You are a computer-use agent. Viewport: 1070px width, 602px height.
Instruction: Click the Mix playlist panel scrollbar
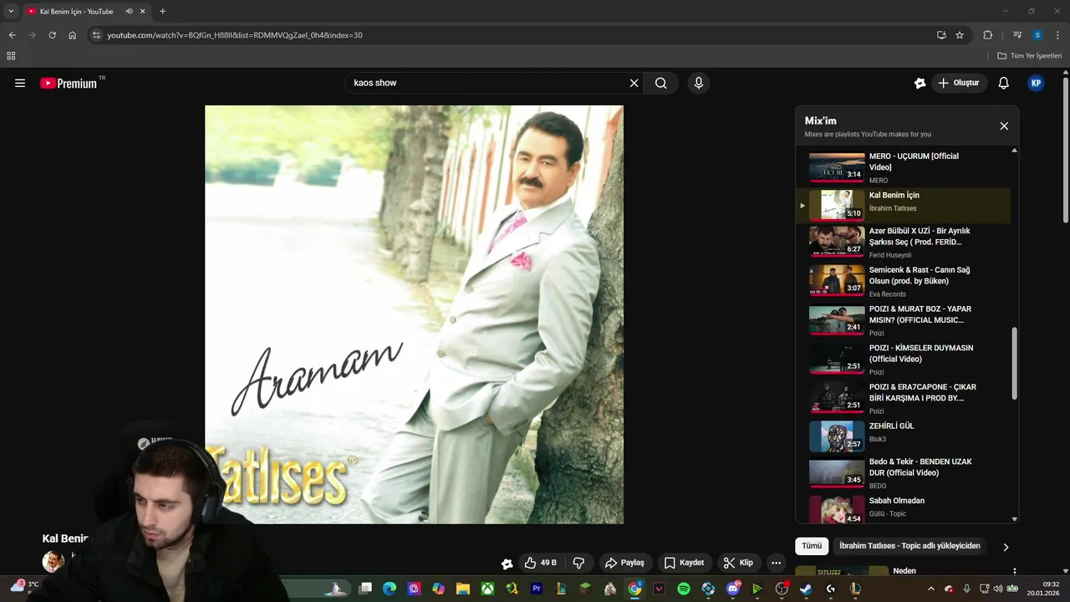[1015, 363]
